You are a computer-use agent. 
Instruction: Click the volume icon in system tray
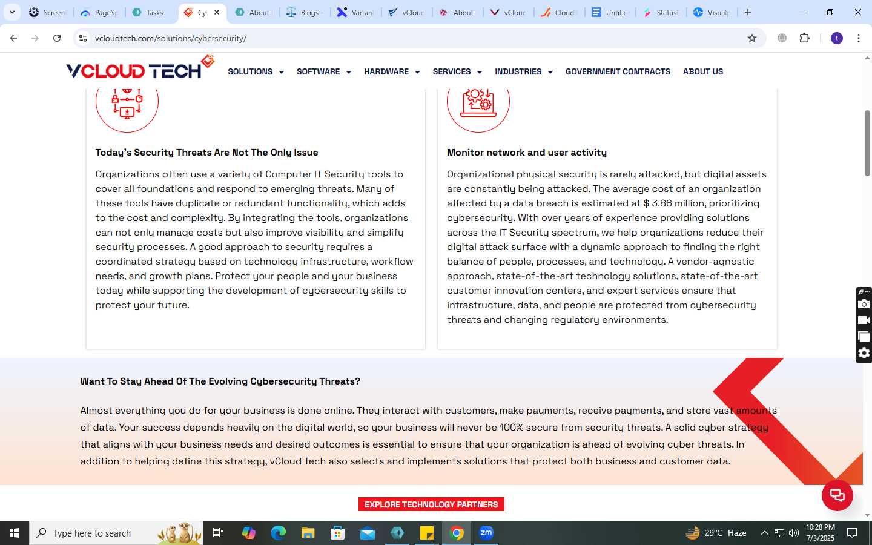[794, 533]
